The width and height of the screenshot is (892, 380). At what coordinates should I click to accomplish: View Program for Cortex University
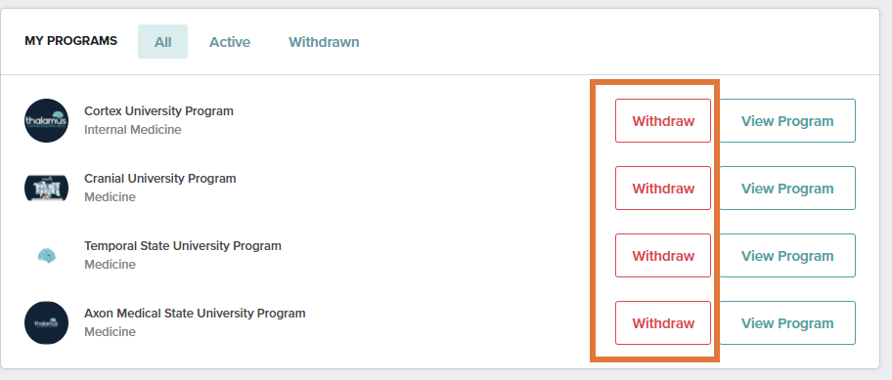(787, 120)
